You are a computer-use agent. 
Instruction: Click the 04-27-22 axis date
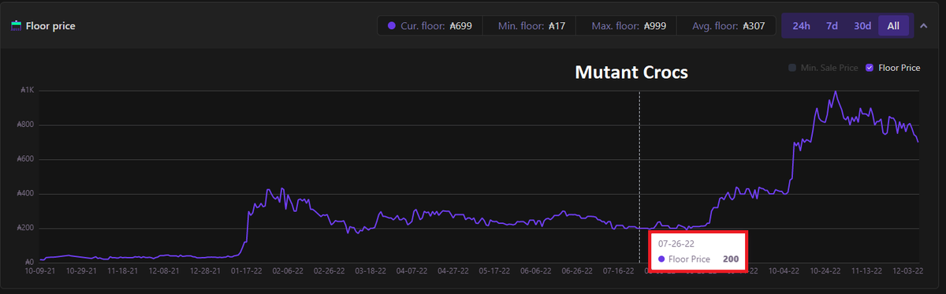pyautogui.click(x=453, y=270)
